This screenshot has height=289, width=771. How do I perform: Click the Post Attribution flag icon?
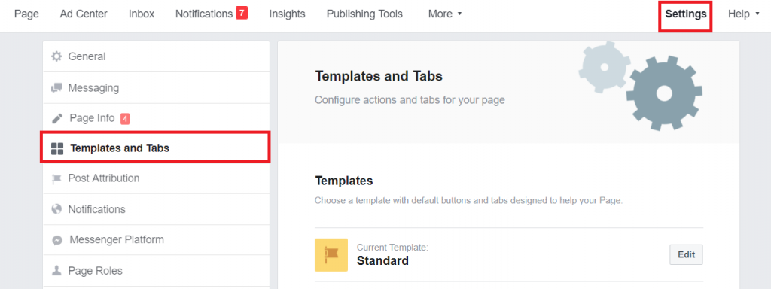click(57, 178)
